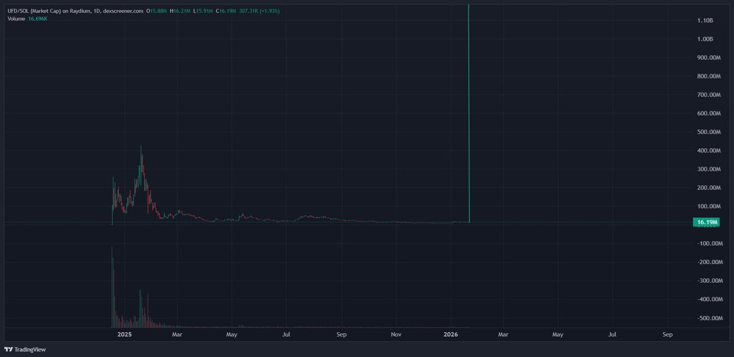Click the 700.00M price axis label

710,95
